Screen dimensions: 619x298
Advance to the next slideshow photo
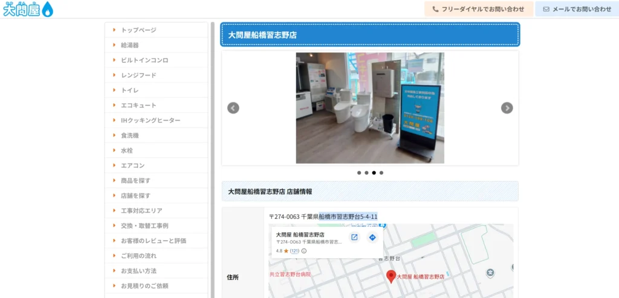coord(507,108)
